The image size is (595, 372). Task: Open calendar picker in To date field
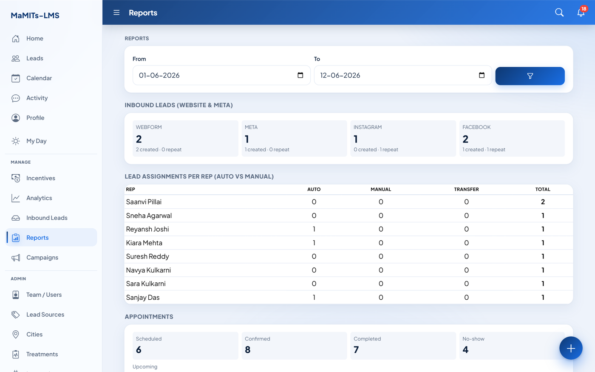[x=482, y=75]
